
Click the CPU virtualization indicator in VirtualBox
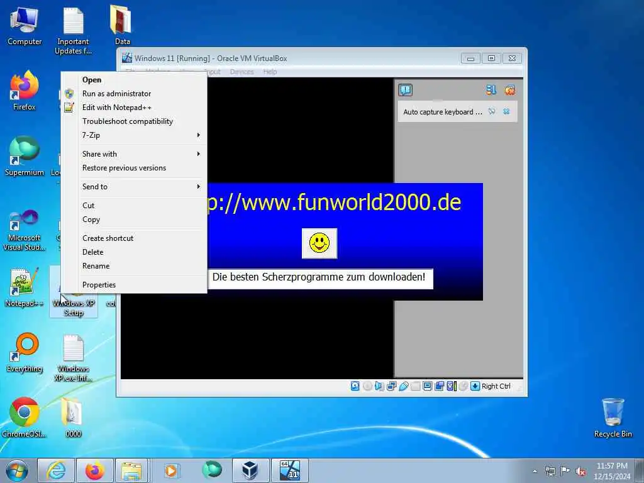pos(452,386)
